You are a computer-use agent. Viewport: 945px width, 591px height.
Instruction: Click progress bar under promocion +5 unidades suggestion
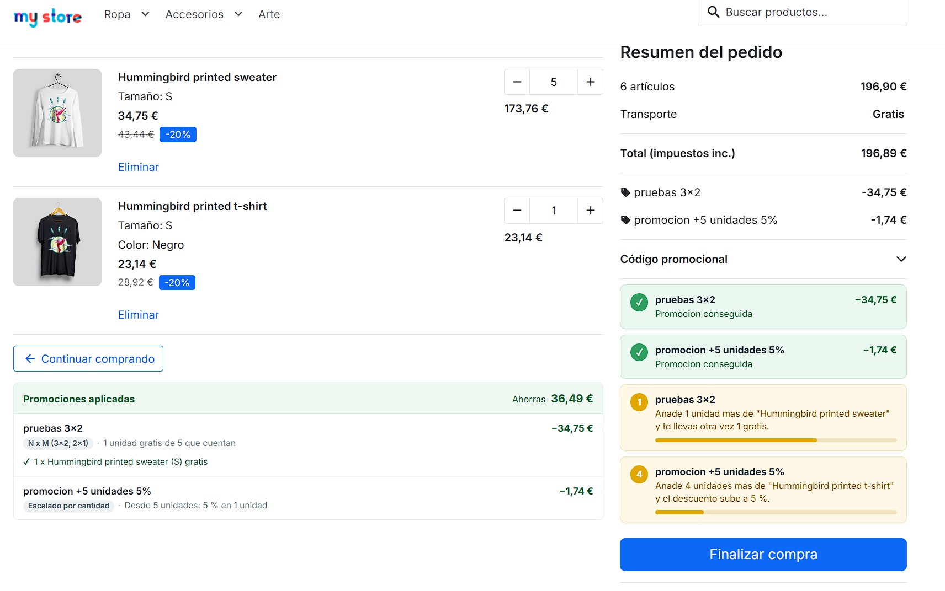[776, 512]
